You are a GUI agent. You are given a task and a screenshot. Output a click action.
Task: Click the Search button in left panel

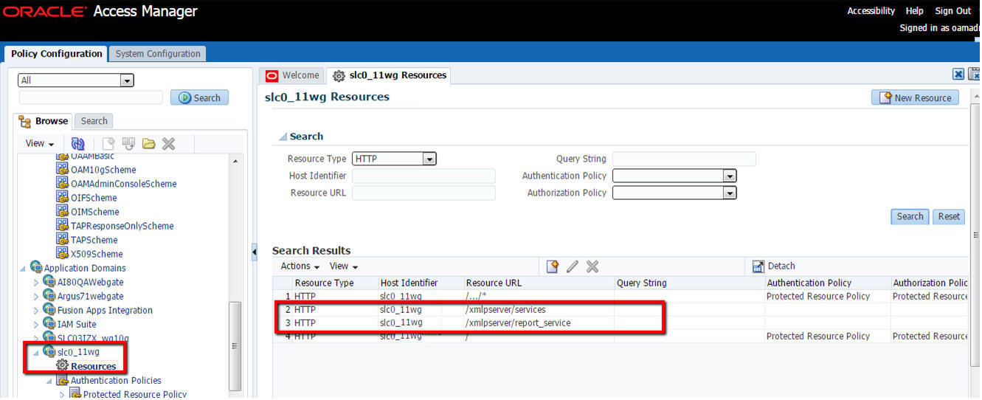pos(199,97)
